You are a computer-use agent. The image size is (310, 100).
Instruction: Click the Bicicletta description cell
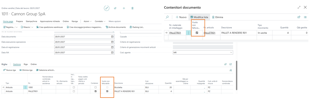[129, 87]
